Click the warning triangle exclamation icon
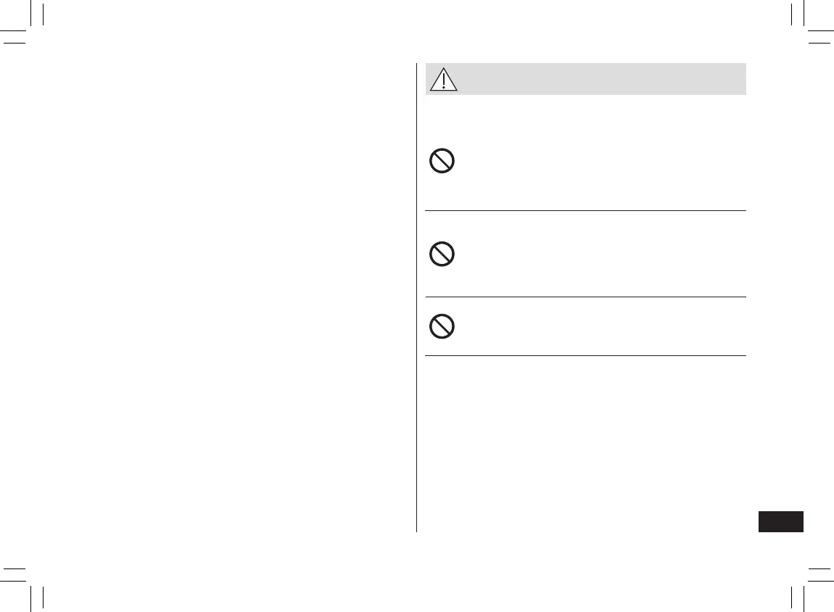The width and height of the screenshot is (834, 612). [443, 79]
